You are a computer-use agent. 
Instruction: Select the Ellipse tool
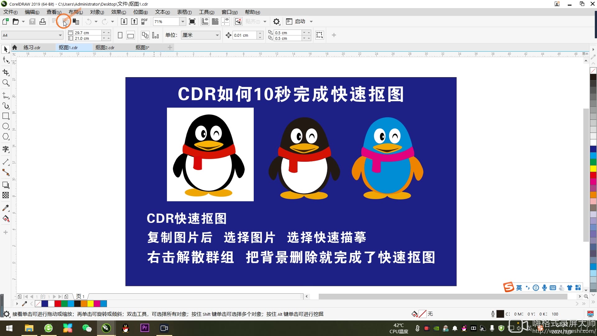coord(6,126)
